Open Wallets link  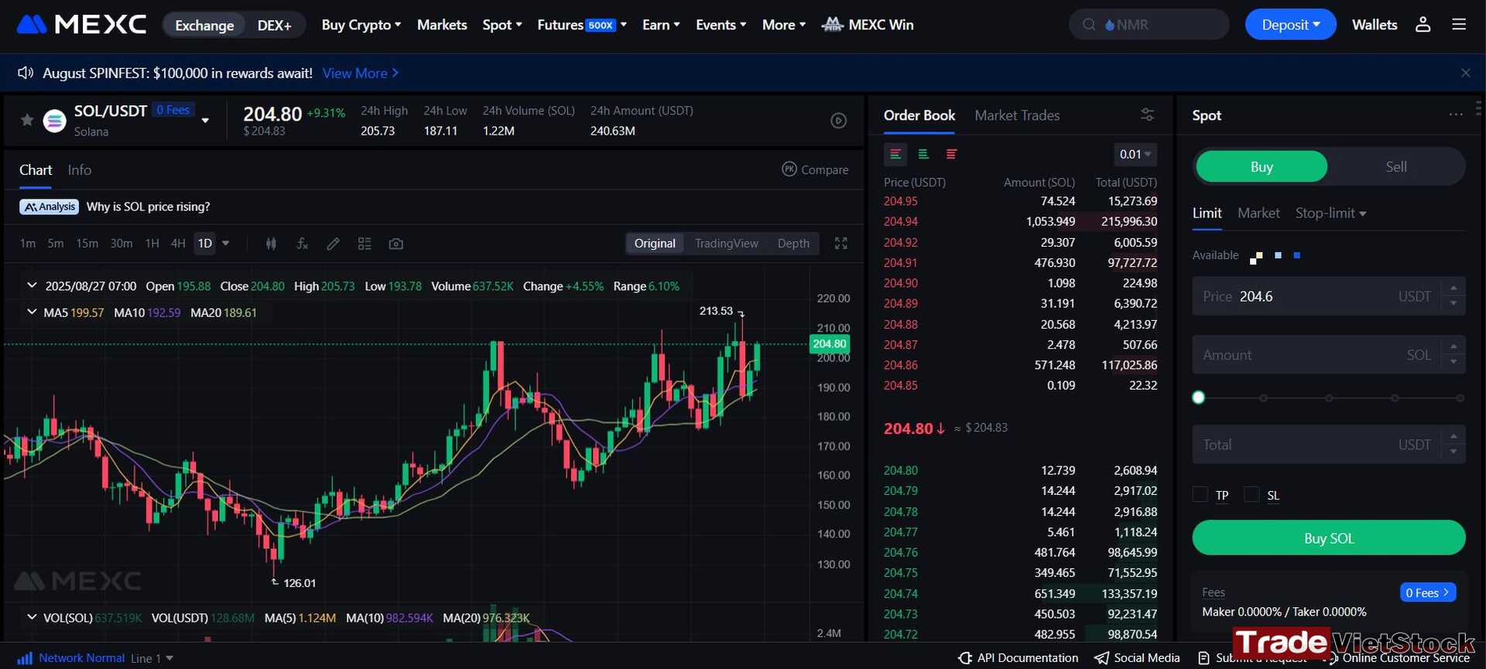click(x=1375, y=25)
